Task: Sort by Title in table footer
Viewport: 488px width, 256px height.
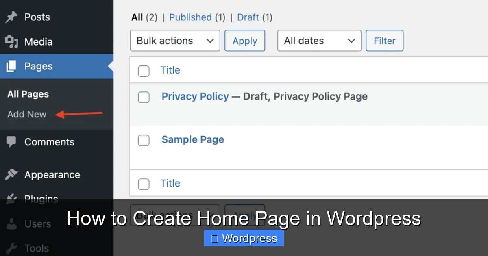Action: click(x=170, y=183)
